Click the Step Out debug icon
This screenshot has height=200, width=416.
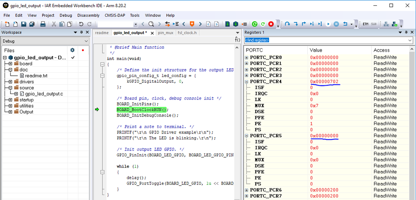click(304, 24)
